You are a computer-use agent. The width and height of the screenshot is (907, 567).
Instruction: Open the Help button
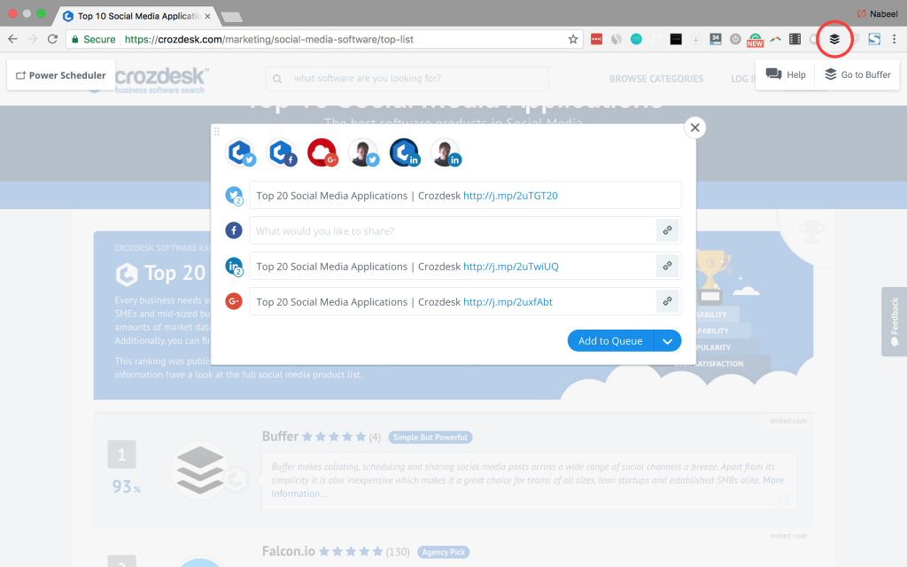pos(786,74)
